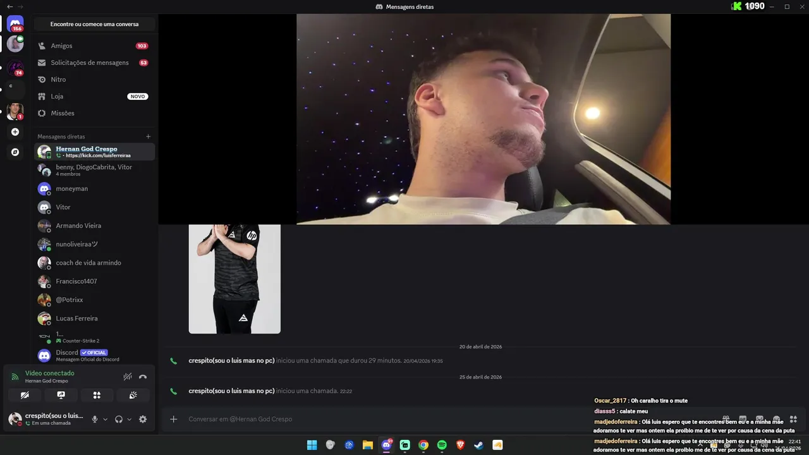
Task: Open Discover servers compass icon
Action: tap(15, 152)
